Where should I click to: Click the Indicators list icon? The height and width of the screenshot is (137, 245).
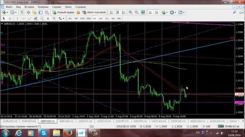[x=163, y=13]
